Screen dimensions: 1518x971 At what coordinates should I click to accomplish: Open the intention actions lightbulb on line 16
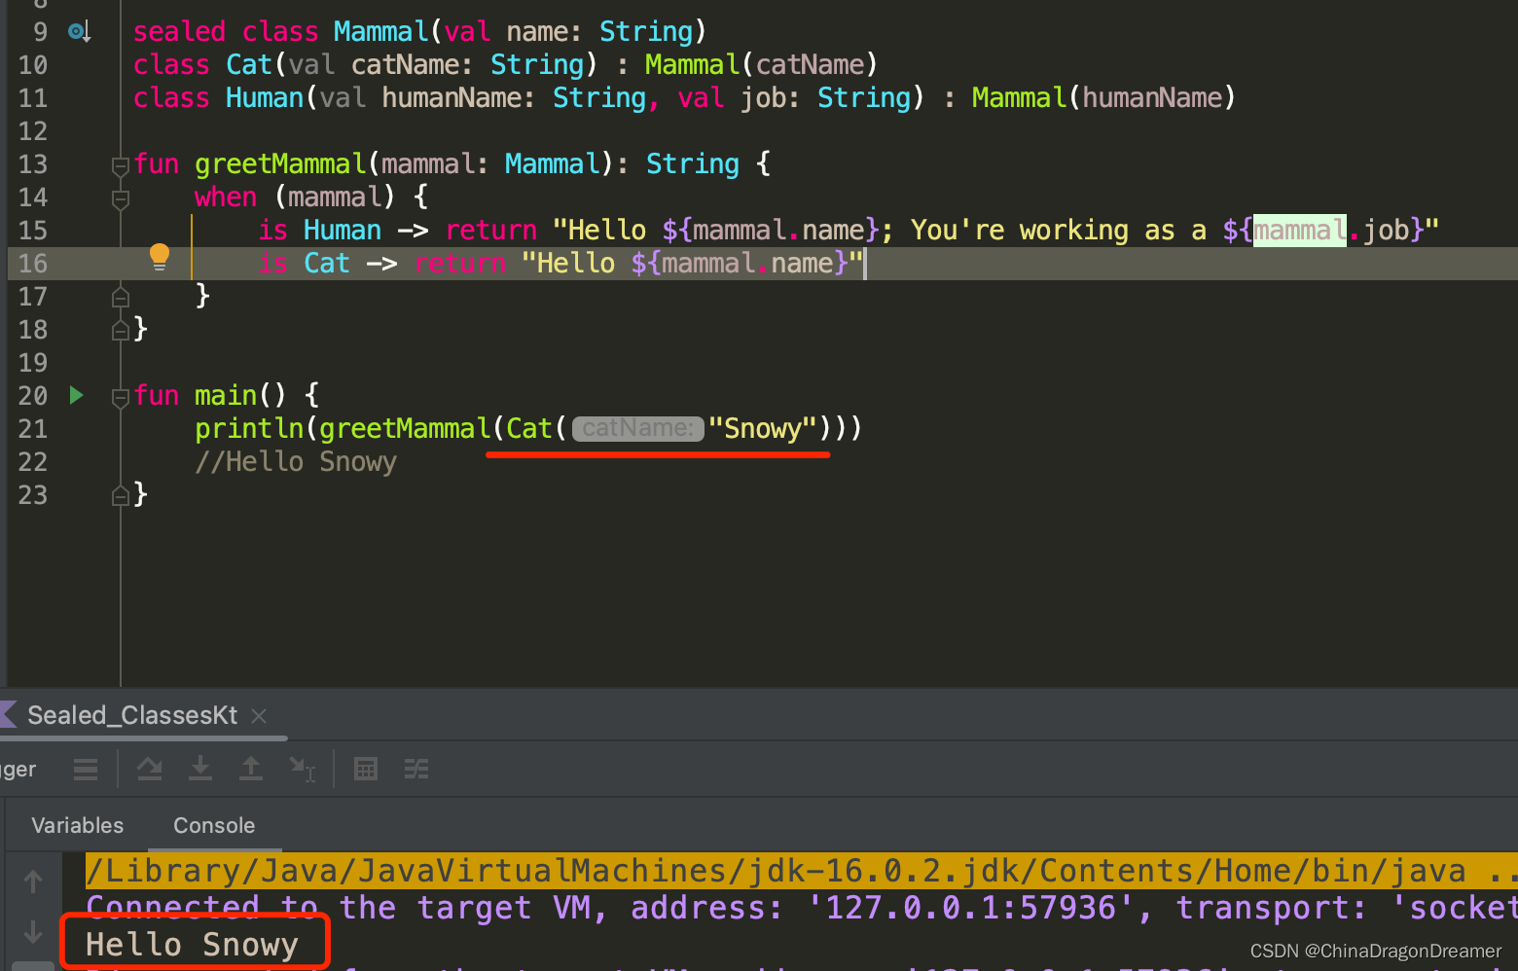tap(159, 257)
